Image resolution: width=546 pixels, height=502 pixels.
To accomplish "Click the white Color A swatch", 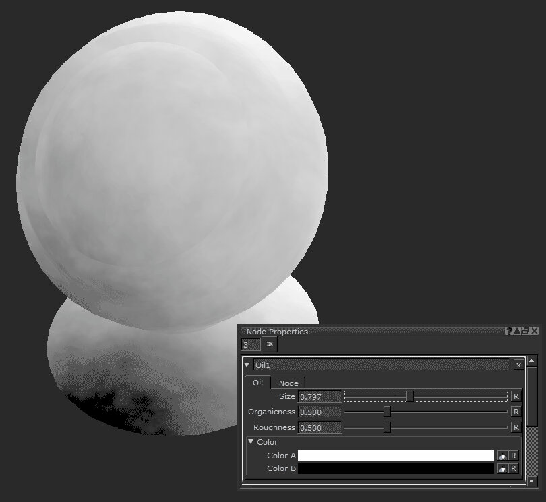I will click(396, 456).
